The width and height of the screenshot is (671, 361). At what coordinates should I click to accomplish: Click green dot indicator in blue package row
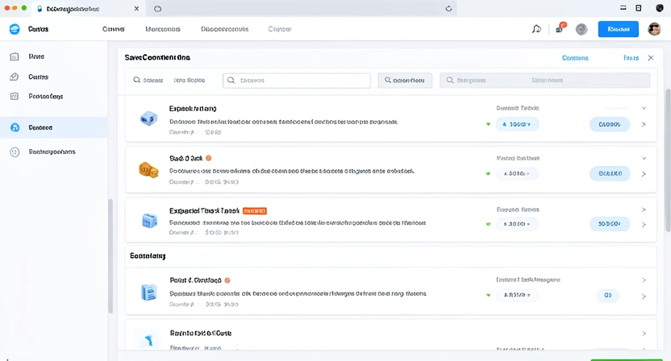point(488,224)
